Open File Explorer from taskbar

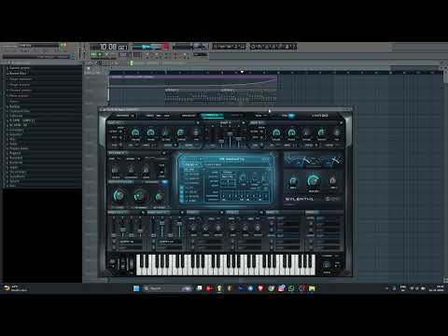312,288
